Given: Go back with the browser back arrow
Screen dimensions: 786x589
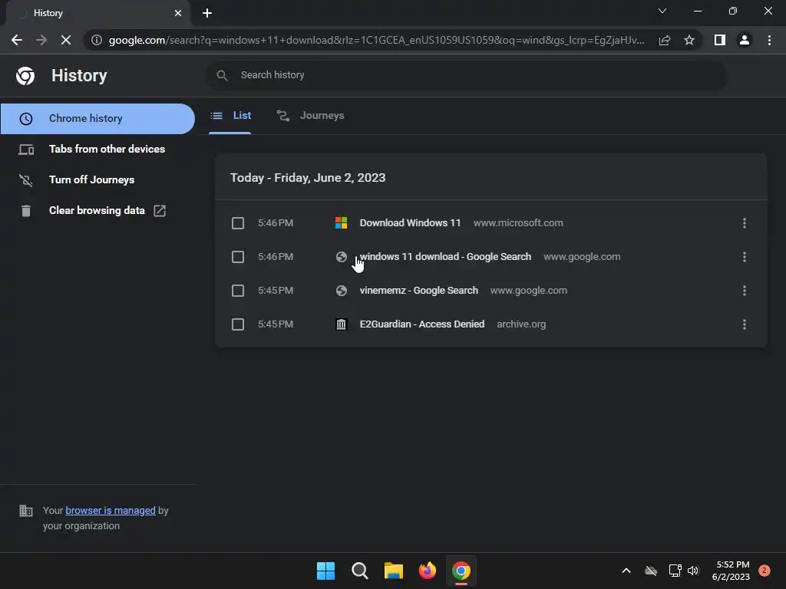Looking at the screenshot, I should [x=17, y=40].
